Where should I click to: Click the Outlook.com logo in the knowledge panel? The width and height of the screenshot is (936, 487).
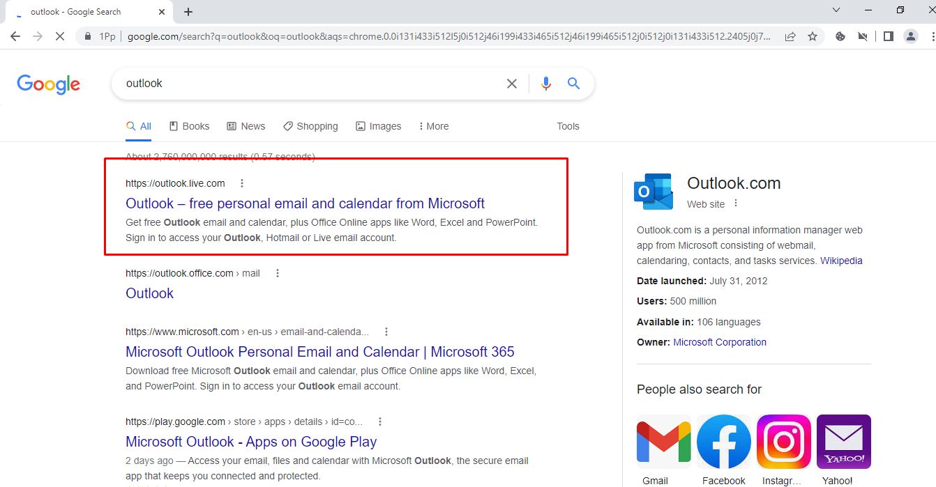click(x=654, y=192)
